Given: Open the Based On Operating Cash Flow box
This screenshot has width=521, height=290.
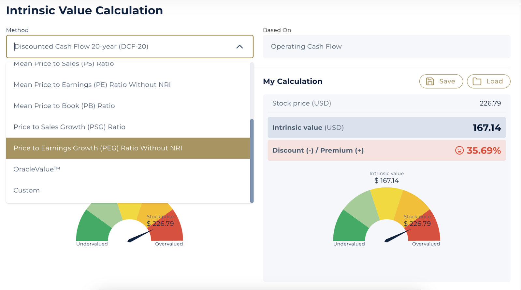Looking at the screenshot, I should pos(386,47).
